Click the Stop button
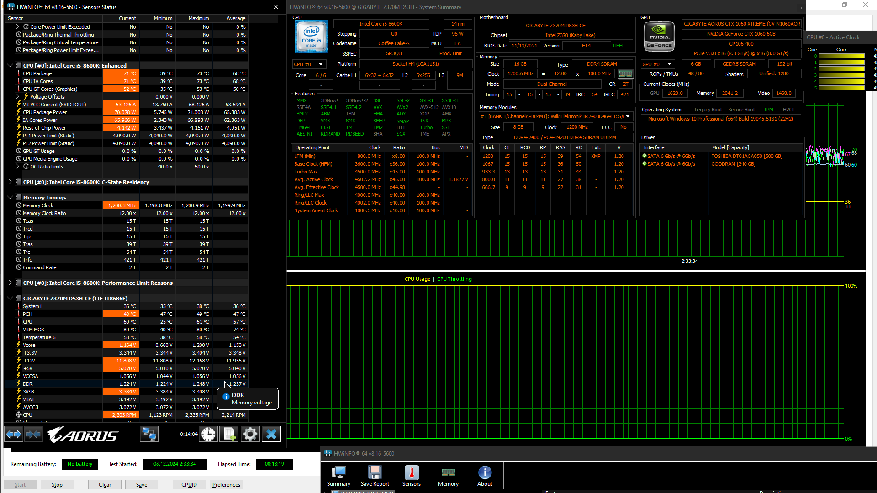Viewport: 877px width, 493px height. coord(57,485)
